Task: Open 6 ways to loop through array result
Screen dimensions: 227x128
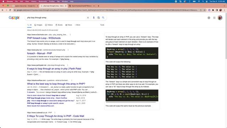Action: click(x=54, y=69)
